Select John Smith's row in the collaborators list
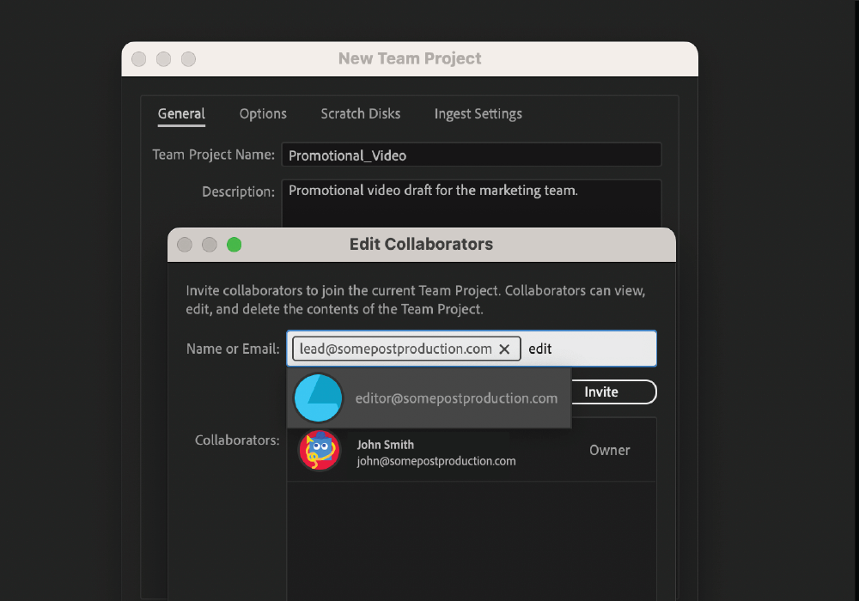This screenshot has height=601, width=859. pyautogui.click(x=471, y=450)
